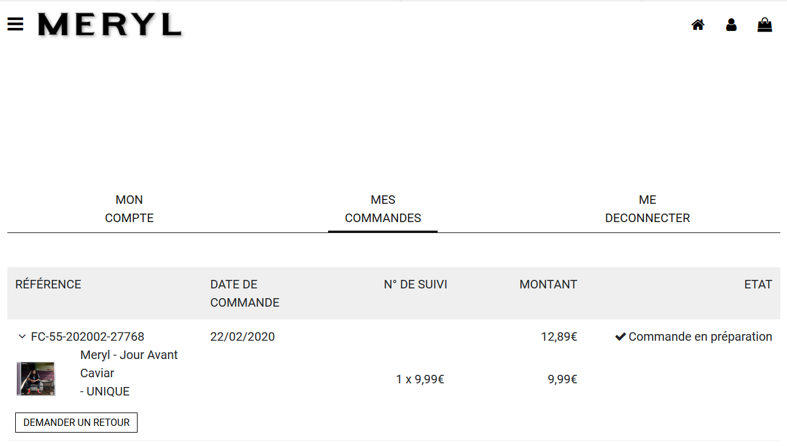Click the N° DE SUIVI column header
The image size is (787, 446).
click(x=415, y=284)
